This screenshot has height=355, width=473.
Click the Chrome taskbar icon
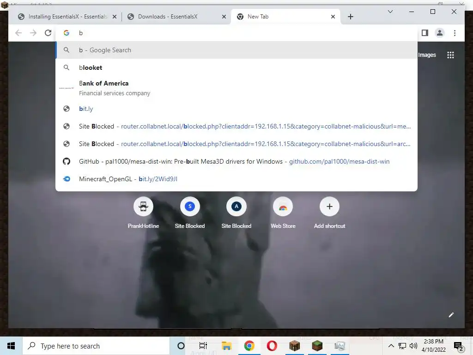[x=249, y=346]
